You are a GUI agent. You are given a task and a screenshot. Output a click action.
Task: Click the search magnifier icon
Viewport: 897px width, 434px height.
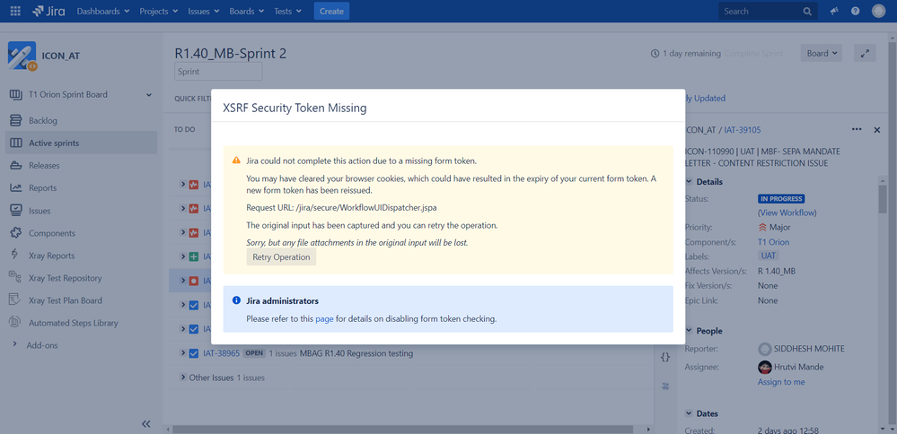click(807, 11)
